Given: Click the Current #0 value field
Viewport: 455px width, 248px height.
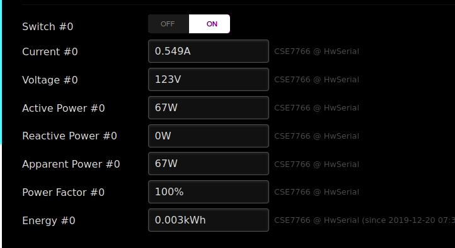Looking at the screenshot, I should click(209, 51).
